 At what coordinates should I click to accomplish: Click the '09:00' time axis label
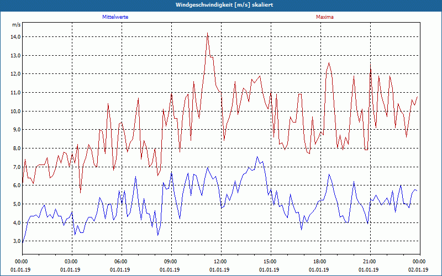pos(171,262)
